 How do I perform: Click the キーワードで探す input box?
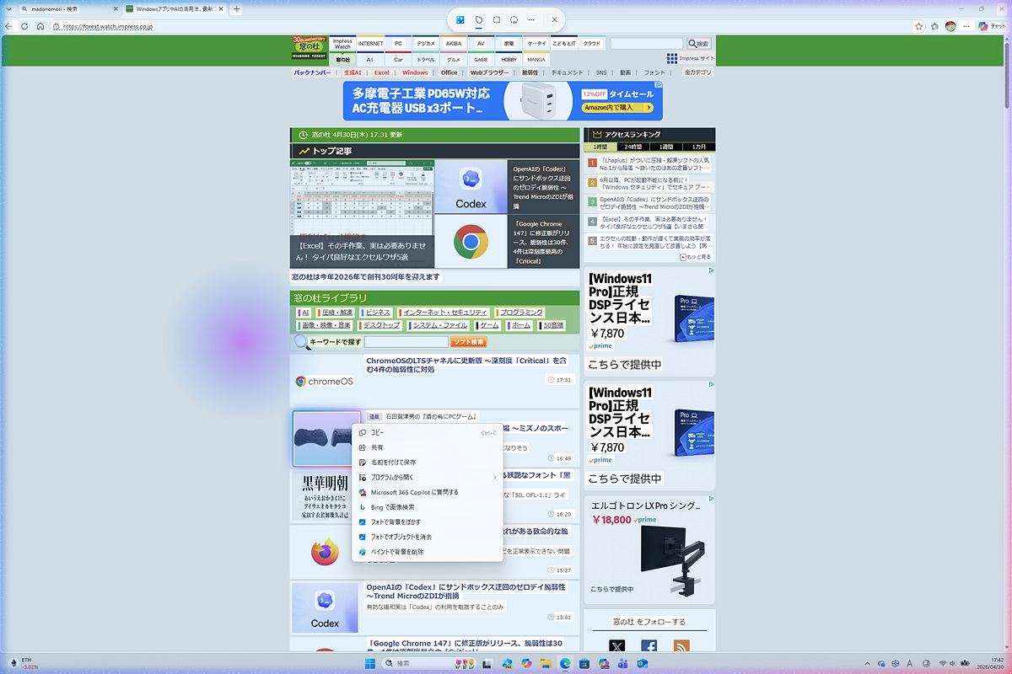point(406,342)
